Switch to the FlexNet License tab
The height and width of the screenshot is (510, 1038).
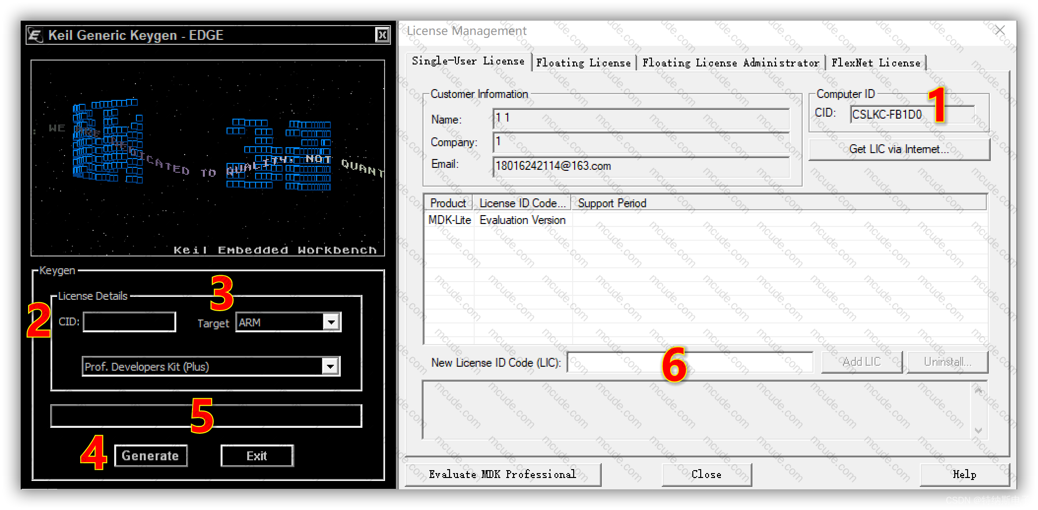pyautogui.click(x=876, y=63)
